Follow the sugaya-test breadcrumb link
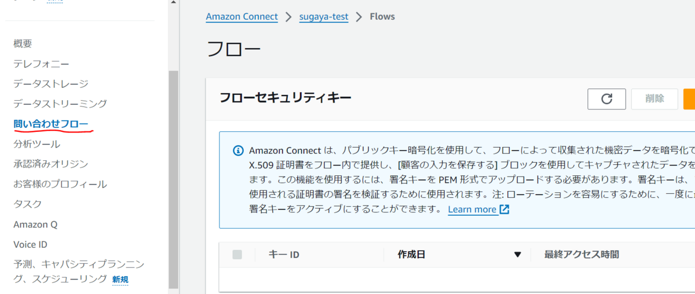The image size is (695, 294). [x=324, y=17]
